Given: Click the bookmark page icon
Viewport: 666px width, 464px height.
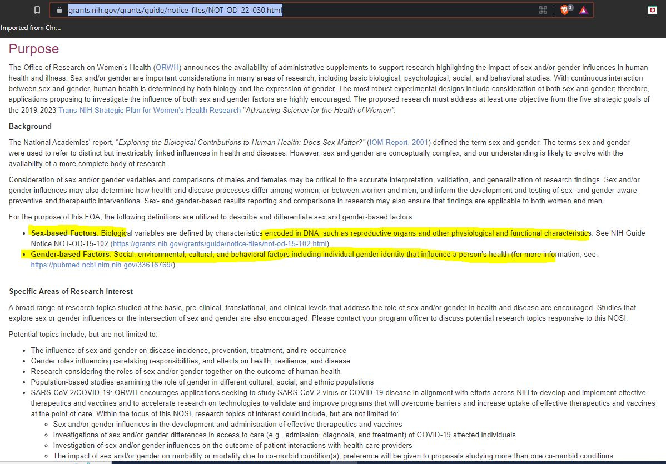Looking at the screenshot, I should click(x=37, y=10).
